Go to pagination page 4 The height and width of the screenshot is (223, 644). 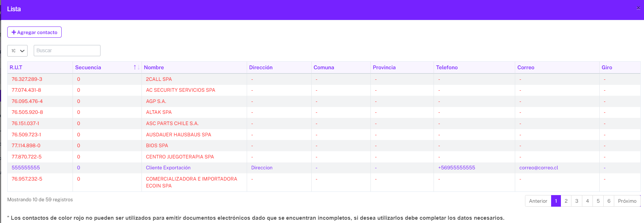tap(587, 201)
